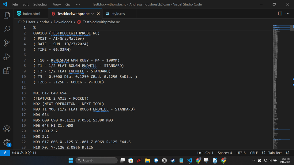
Task: Click the notifications bell in status bar
Action: click(288, 153)
